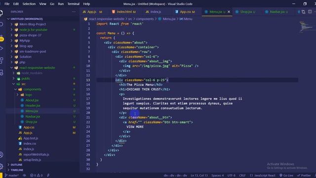Image resolution: width=316 pixels, height=178 pixels.
Task: Open Header.jsx in the explorer
Action: click(33, 105)
